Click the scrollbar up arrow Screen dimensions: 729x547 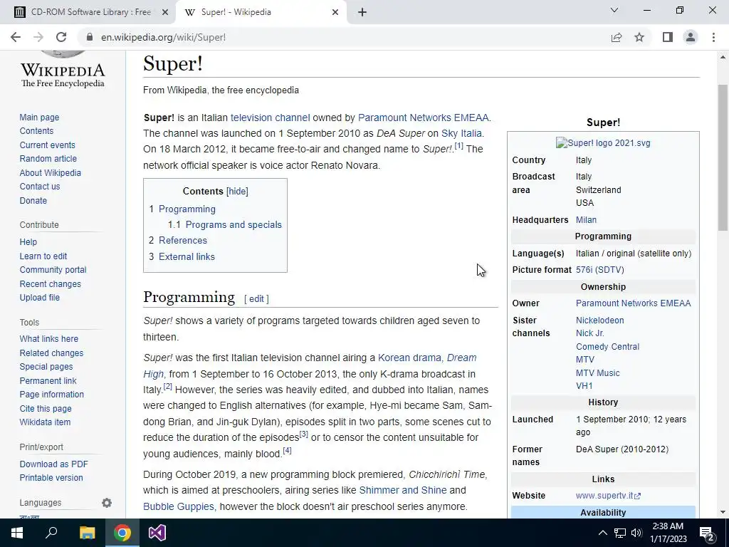pyautogui.click(x=723, y=57)
